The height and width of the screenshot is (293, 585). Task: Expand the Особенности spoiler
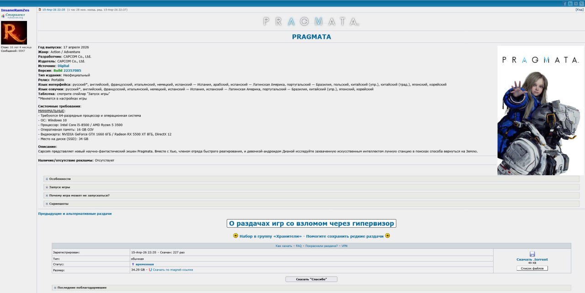(60, 179)
